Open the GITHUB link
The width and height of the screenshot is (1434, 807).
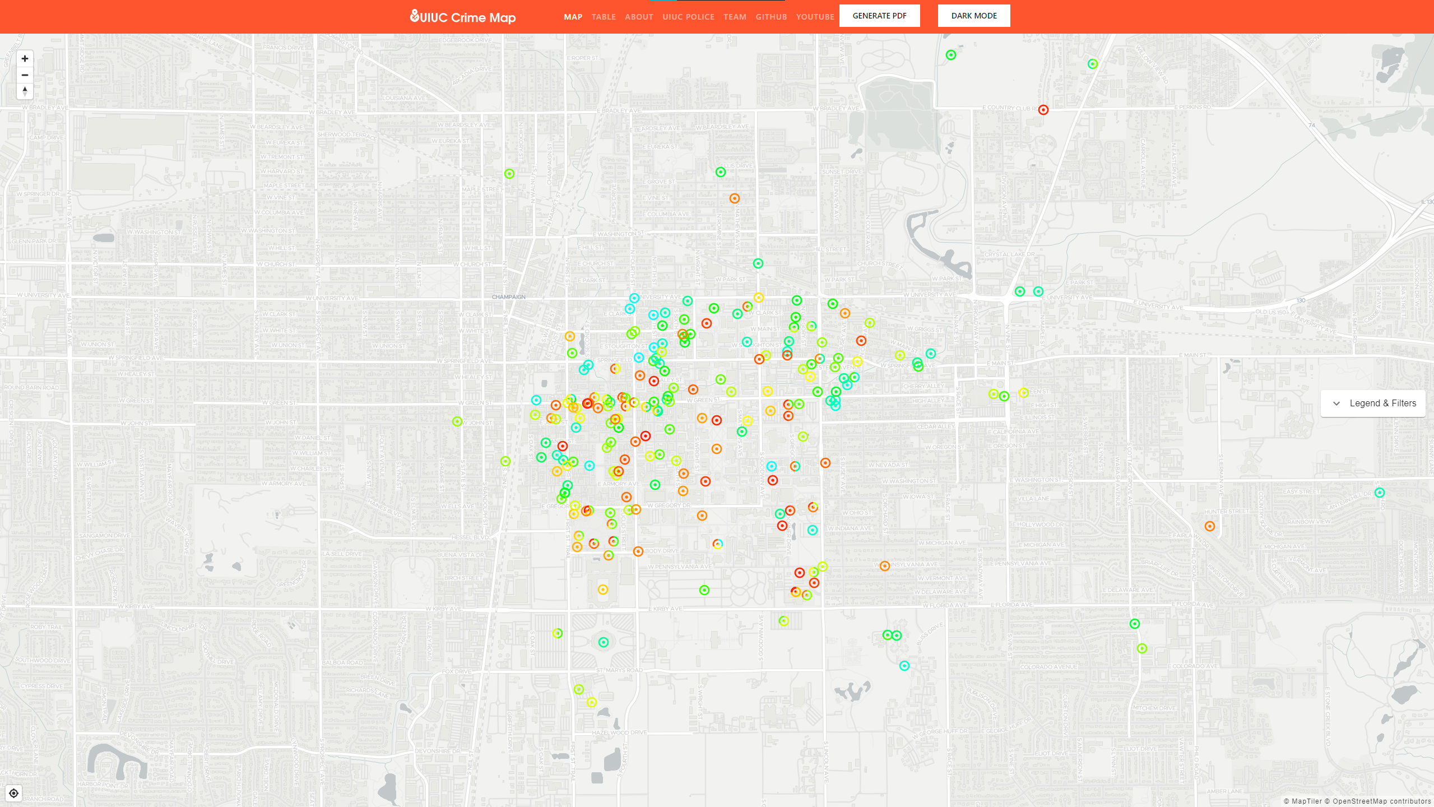tap(771, 17)
